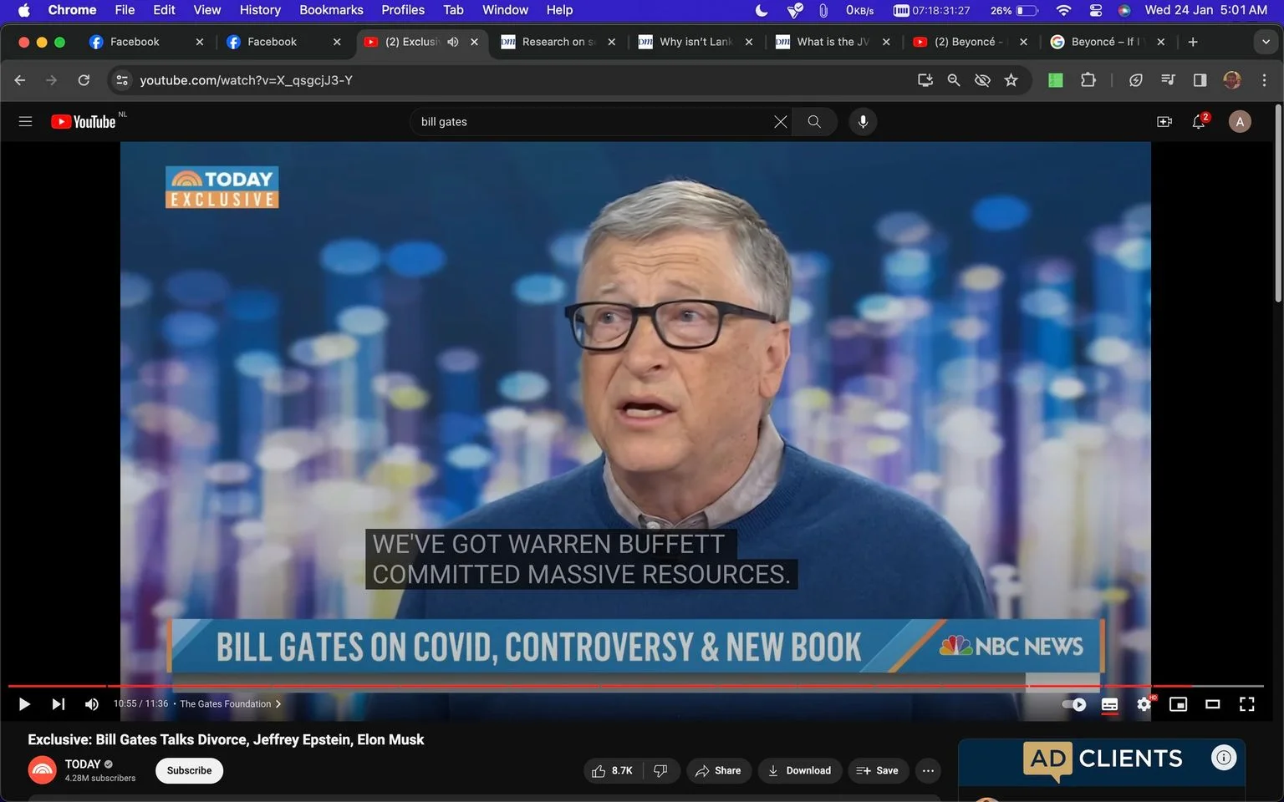1284x802 pixels.
Task: Turn off subtitles/closed captions
Action: tap(1109, 704)
